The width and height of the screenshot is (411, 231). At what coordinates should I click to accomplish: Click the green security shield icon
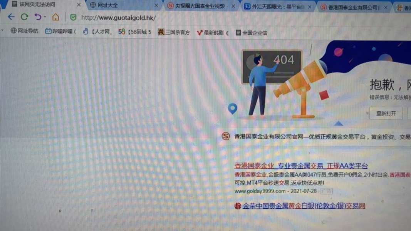[x=74, y=18]
